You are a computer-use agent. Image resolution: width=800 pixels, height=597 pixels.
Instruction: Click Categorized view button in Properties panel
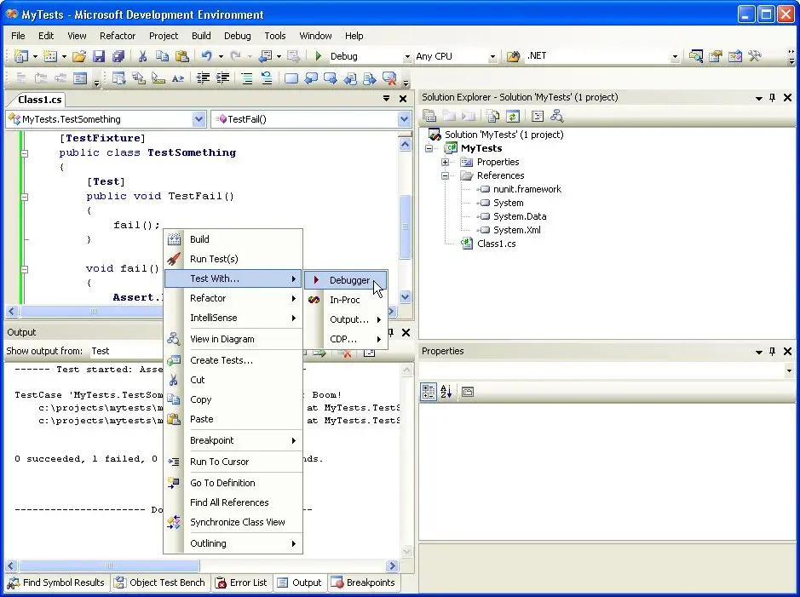(x=429, y=392)
